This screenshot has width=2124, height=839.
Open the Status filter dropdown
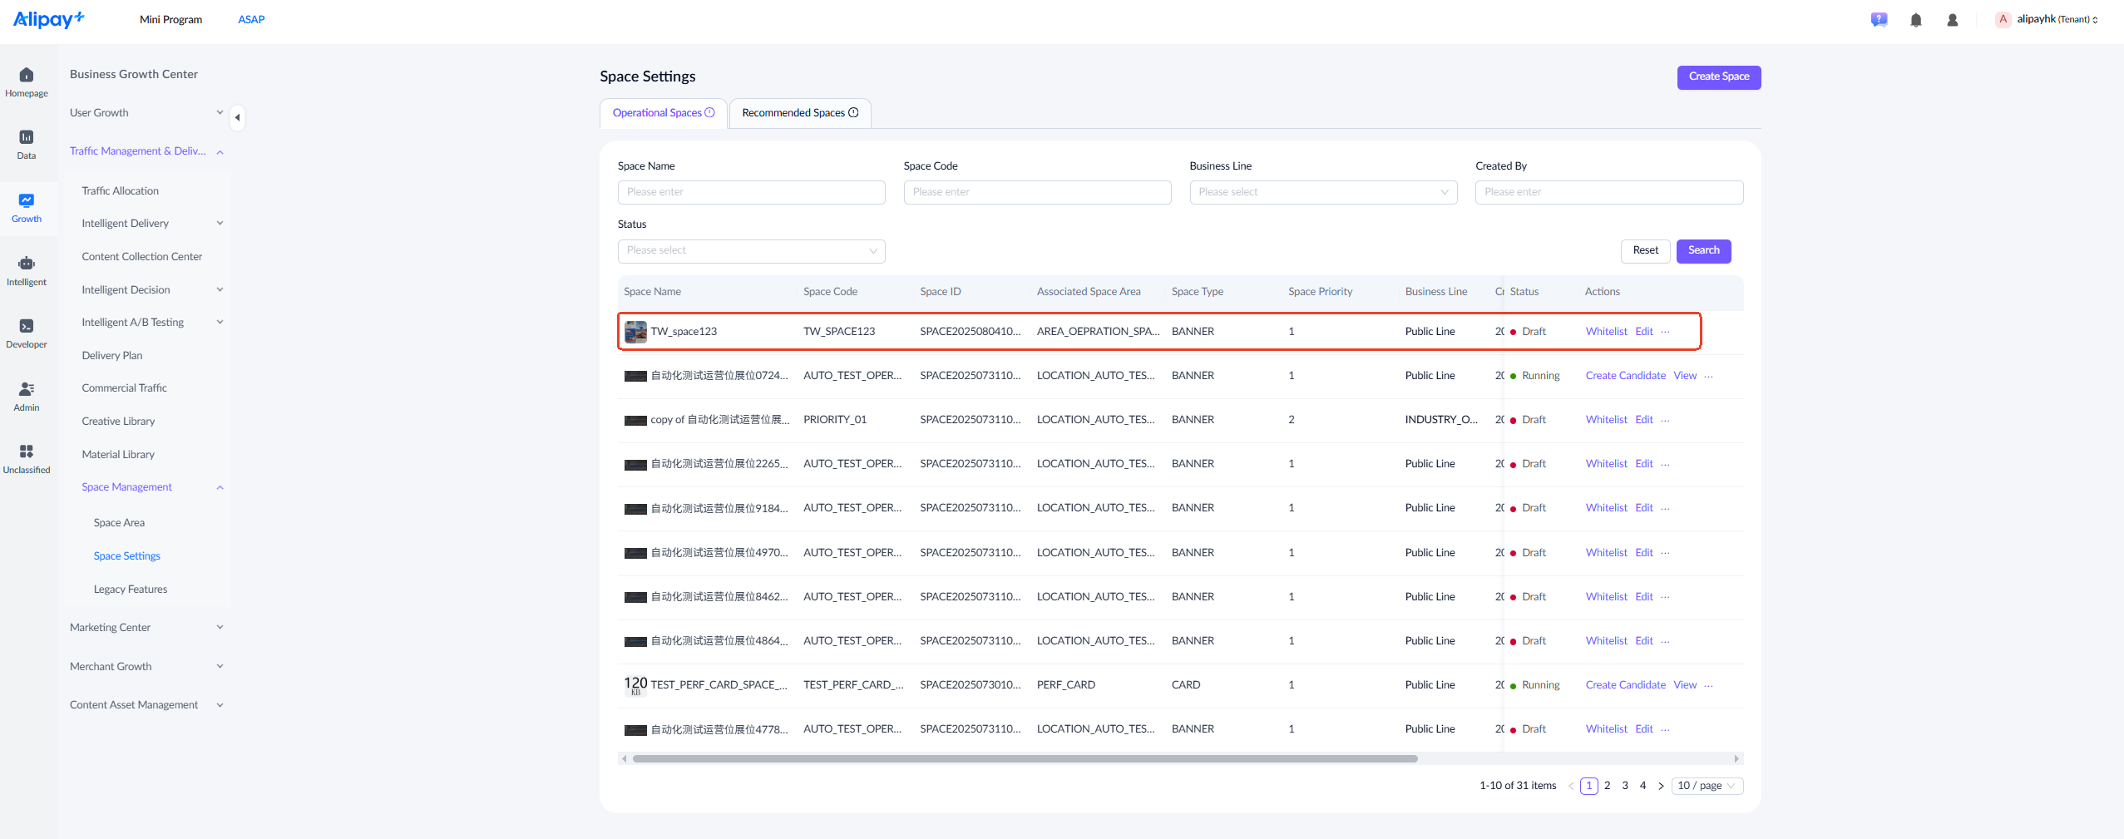(751, 250)
